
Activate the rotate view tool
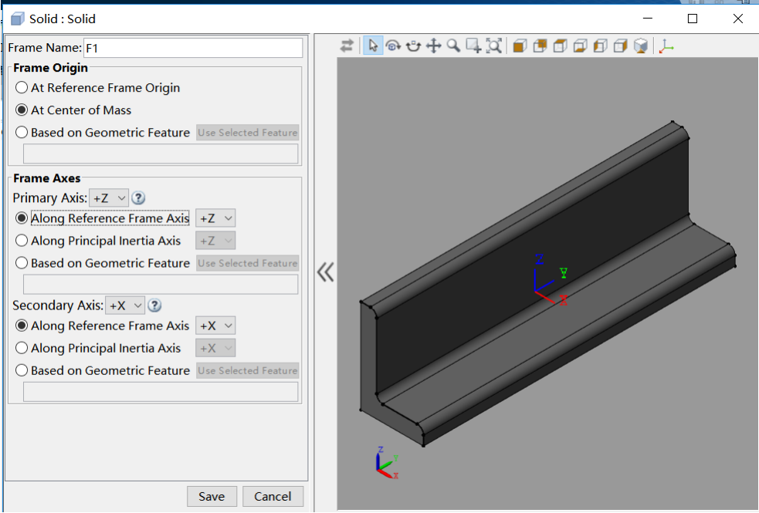click(x=393, y=46)
